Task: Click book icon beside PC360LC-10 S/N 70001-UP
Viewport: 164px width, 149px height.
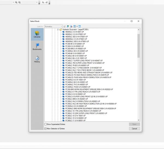Action: click(x=63, y=116)
